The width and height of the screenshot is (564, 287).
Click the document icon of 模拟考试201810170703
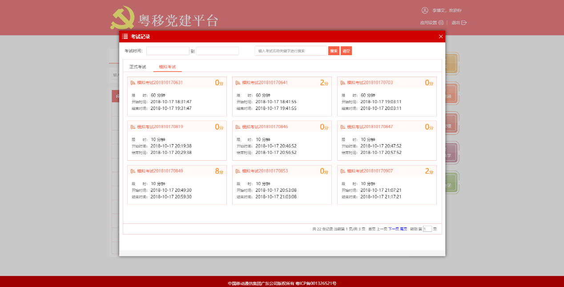342,83
